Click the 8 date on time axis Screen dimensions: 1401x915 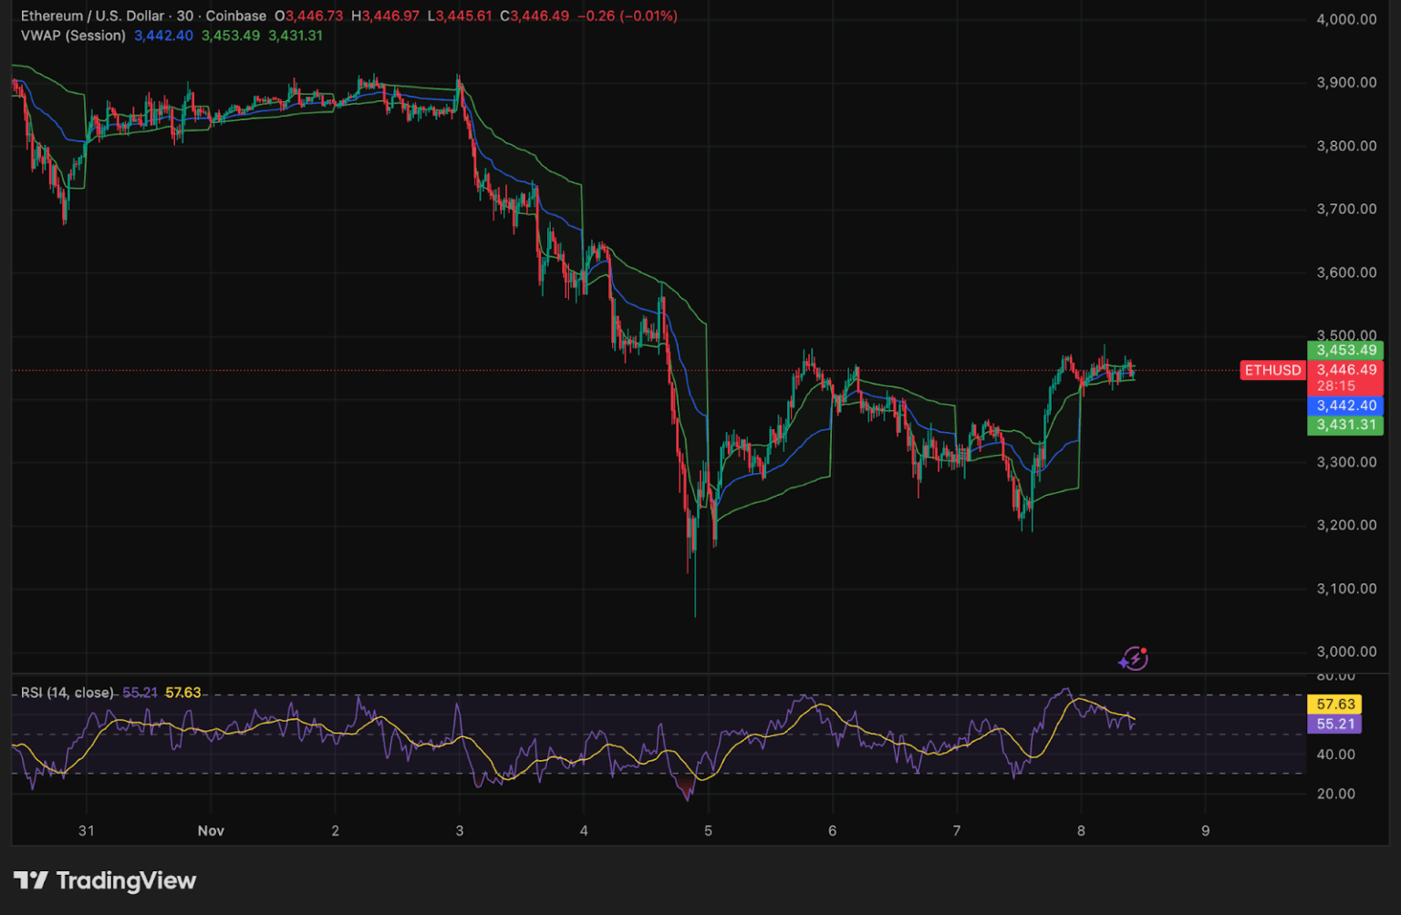click(x=1081, y=830)
